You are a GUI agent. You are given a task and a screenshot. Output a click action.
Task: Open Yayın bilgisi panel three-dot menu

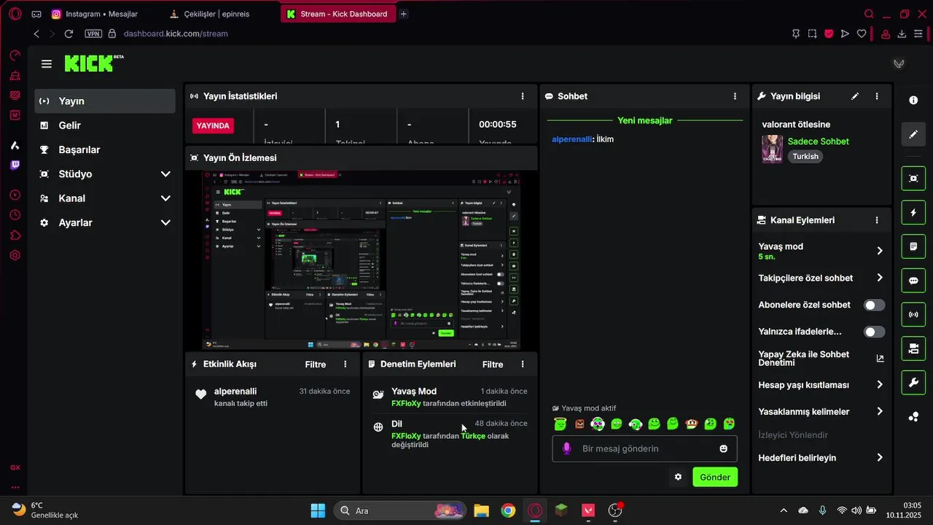point(877,96)
